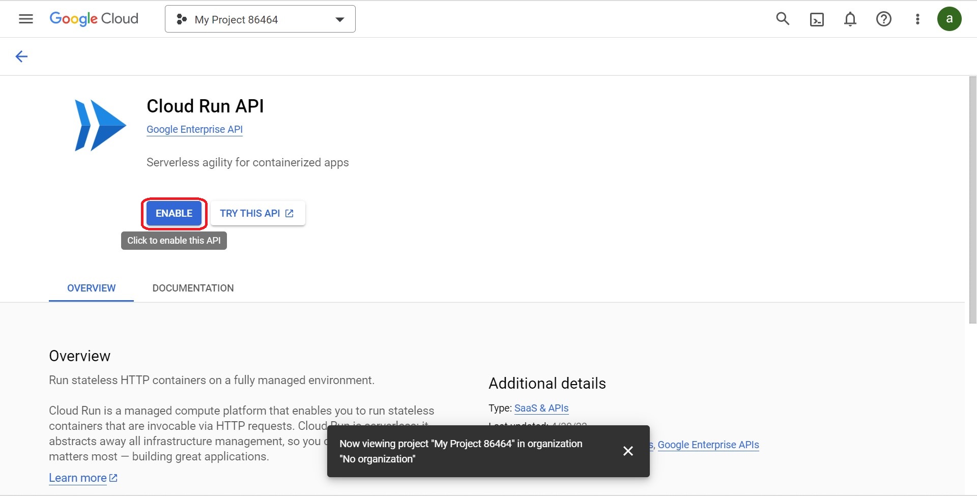The width and height of the screenshot is (977, 496).
Task: Click the search icon in the top bar
Action: (783, 19)
